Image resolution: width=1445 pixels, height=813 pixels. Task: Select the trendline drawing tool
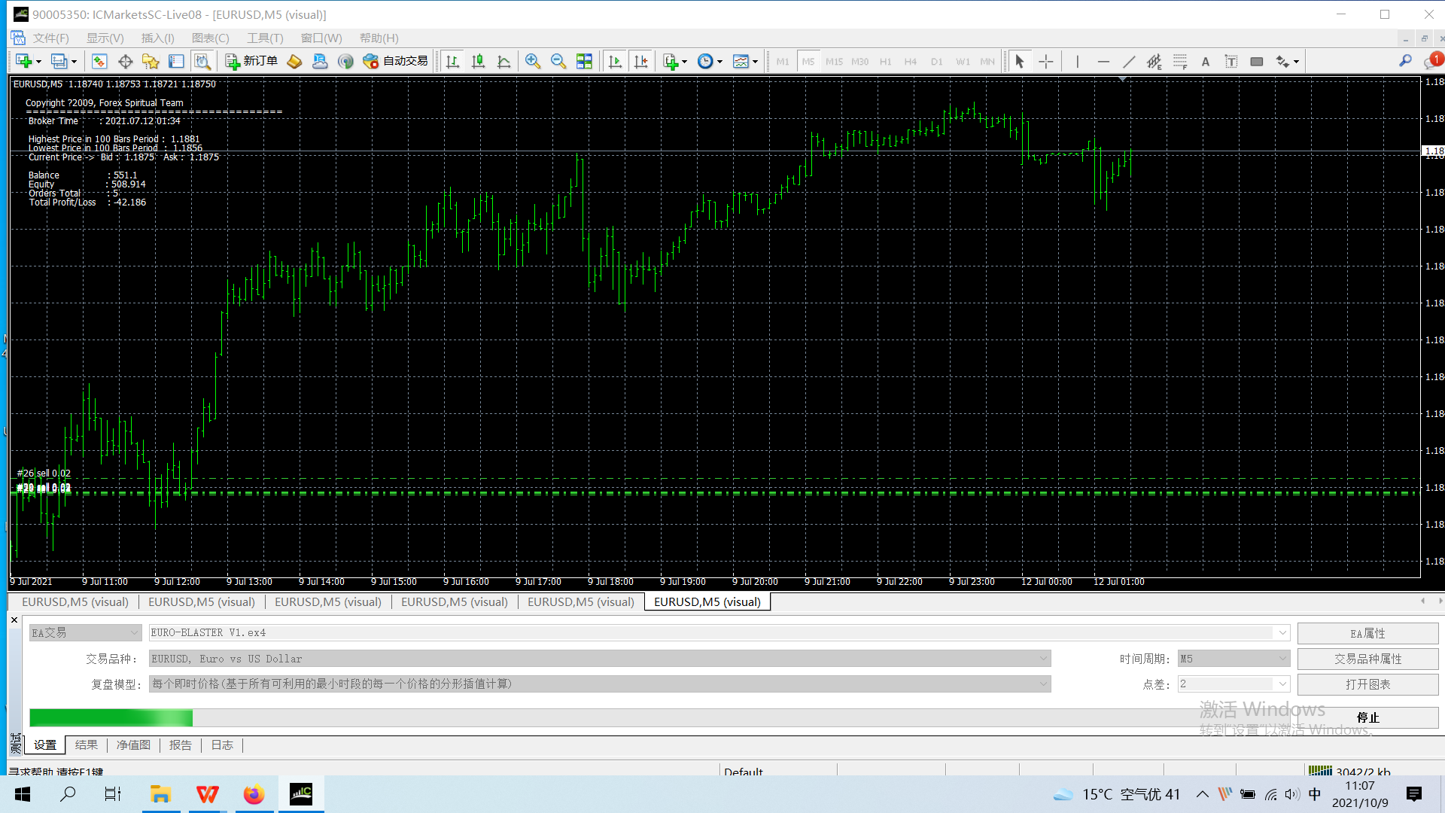point(1129,62)
